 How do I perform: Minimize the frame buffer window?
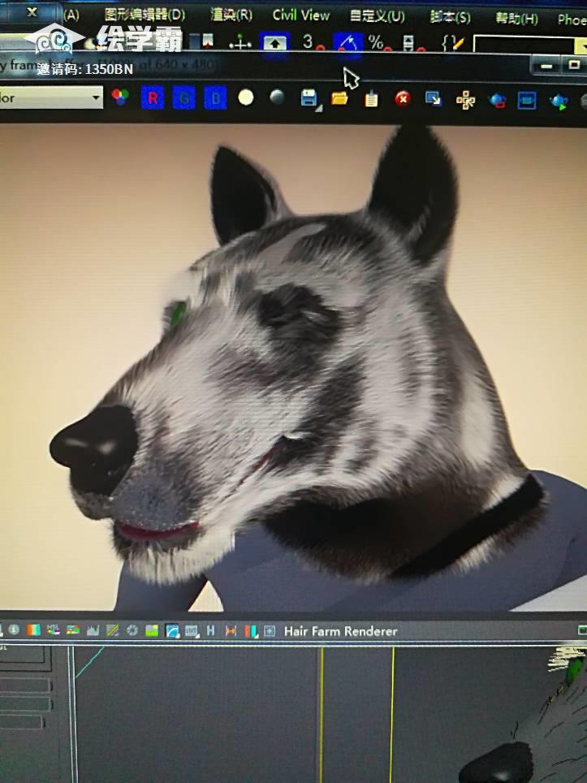(x=546, y=66)
